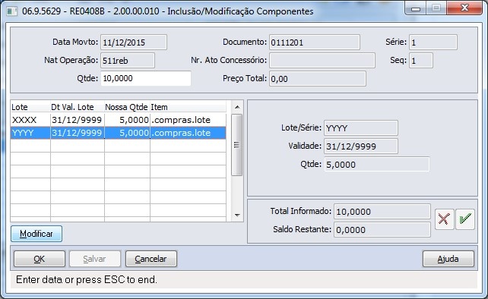Open Ajuda help button
The width and height of the screenshot is (488, 299).
pos(448,259)
